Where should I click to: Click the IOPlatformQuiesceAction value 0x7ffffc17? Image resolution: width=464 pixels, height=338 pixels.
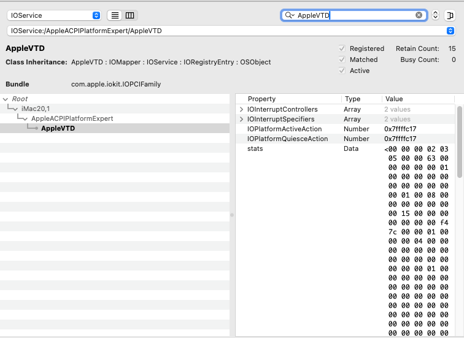tap(400, 139)
